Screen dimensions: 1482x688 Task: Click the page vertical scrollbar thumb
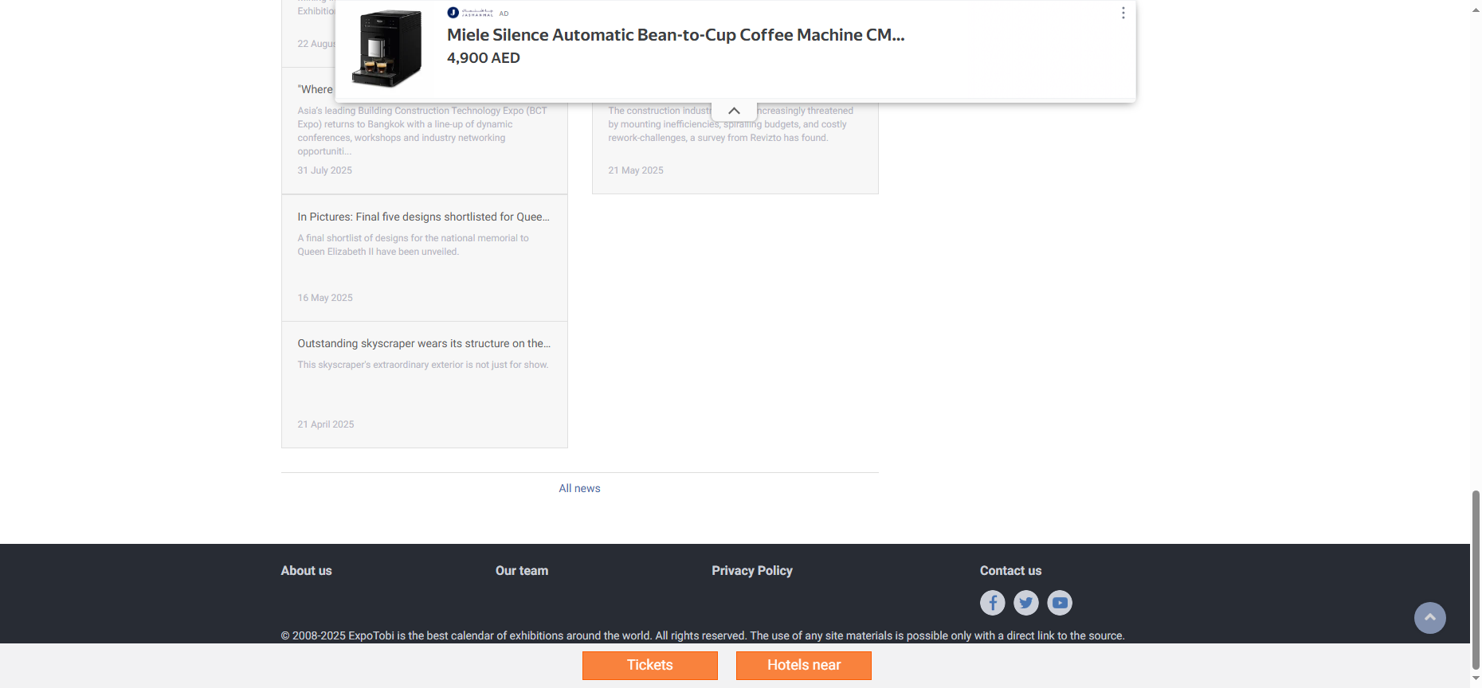pyautogui.click(x=1476, y=580)
